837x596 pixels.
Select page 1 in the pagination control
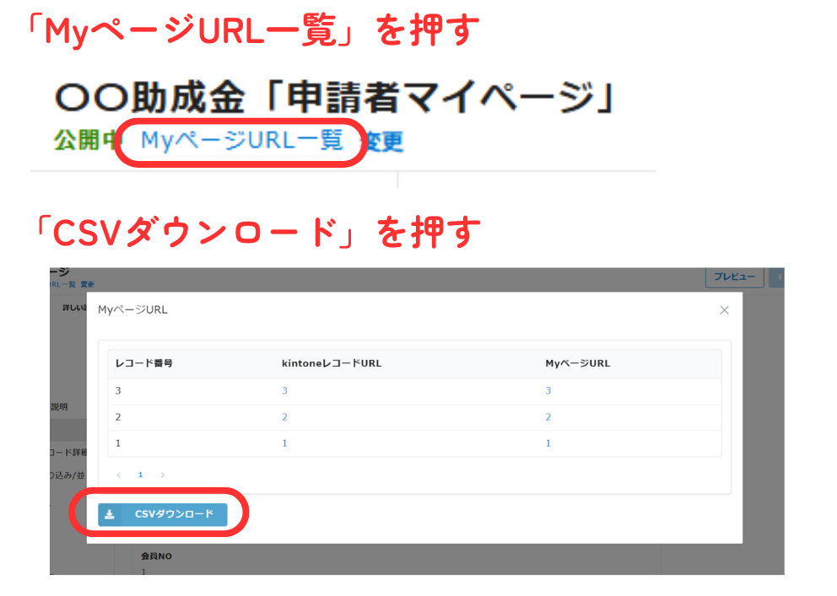(x=140, y=475)
